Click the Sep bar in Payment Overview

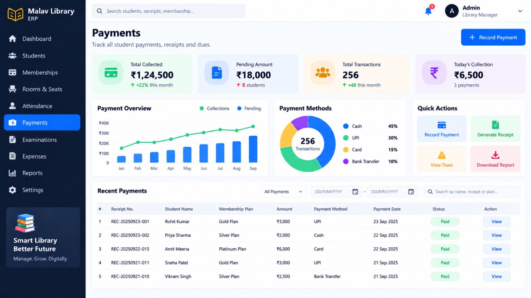point(253,149)
